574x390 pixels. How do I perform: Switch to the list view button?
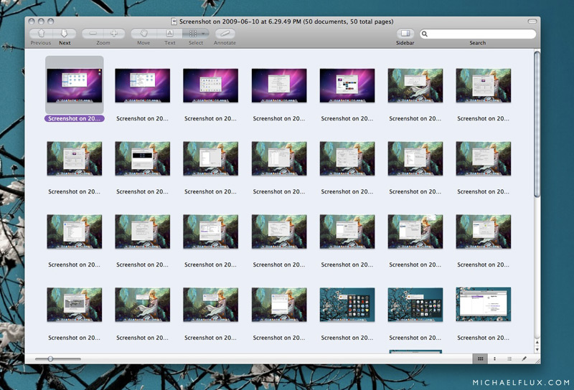[509, 359]
